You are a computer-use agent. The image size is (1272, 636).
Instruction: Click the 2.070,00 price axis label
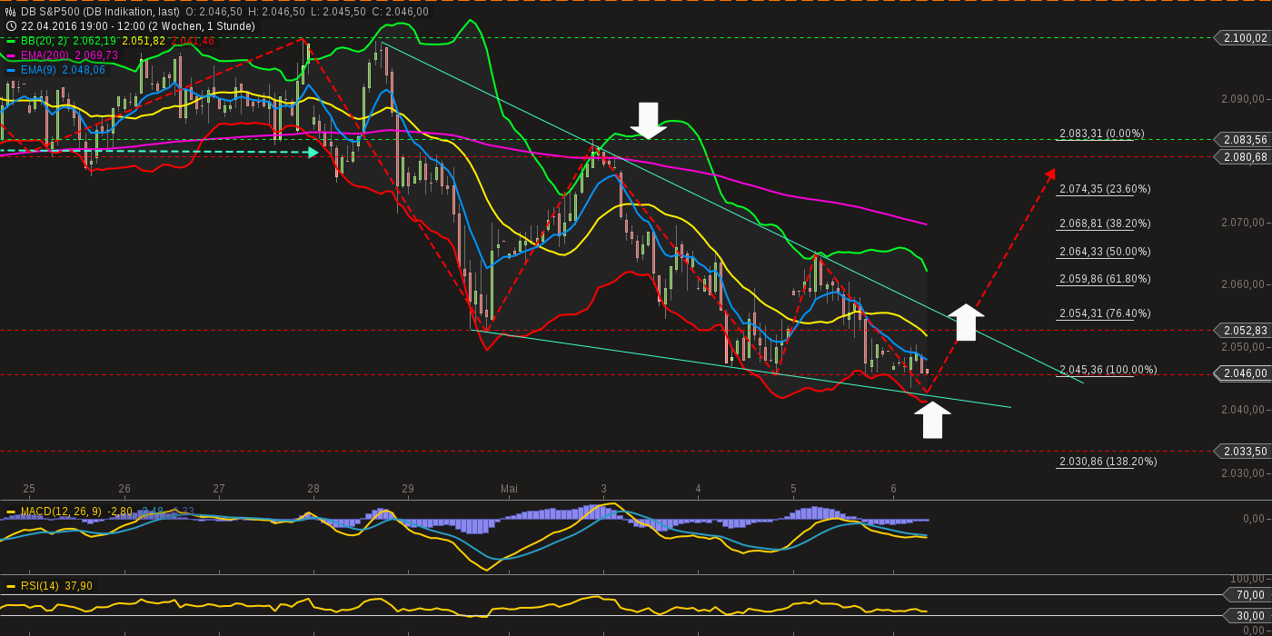point(1243,223)
